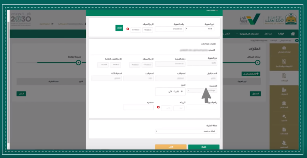Click the red clear icon beside birth date
Viewport: 307px width, 158px height.
128,29
